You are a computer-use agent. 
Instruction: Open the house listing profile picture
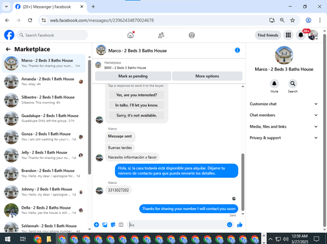click(x=284, y=55)
